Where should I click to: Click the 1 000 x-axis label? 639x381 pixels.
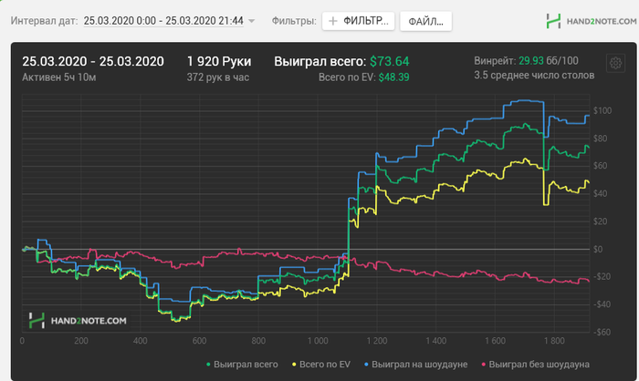click(318, 341)
